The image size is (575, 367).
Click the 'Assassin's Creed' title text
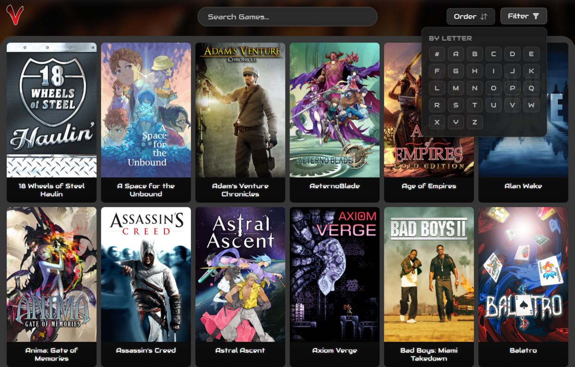tap(146, 350)
